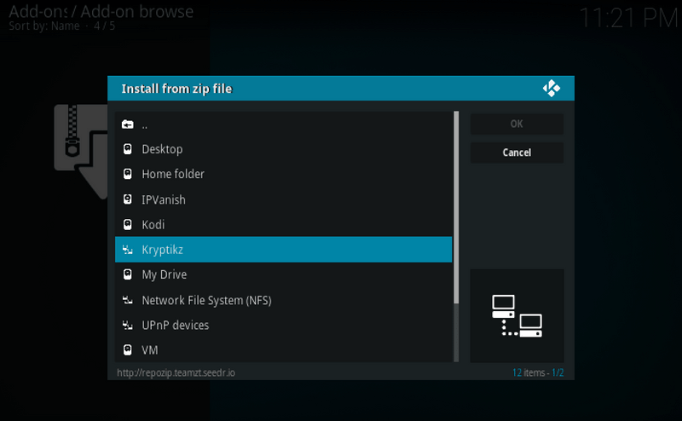The image size is (682, 421).
Task: Select UPnP devices entry
Action: click(x=283, y=325)
